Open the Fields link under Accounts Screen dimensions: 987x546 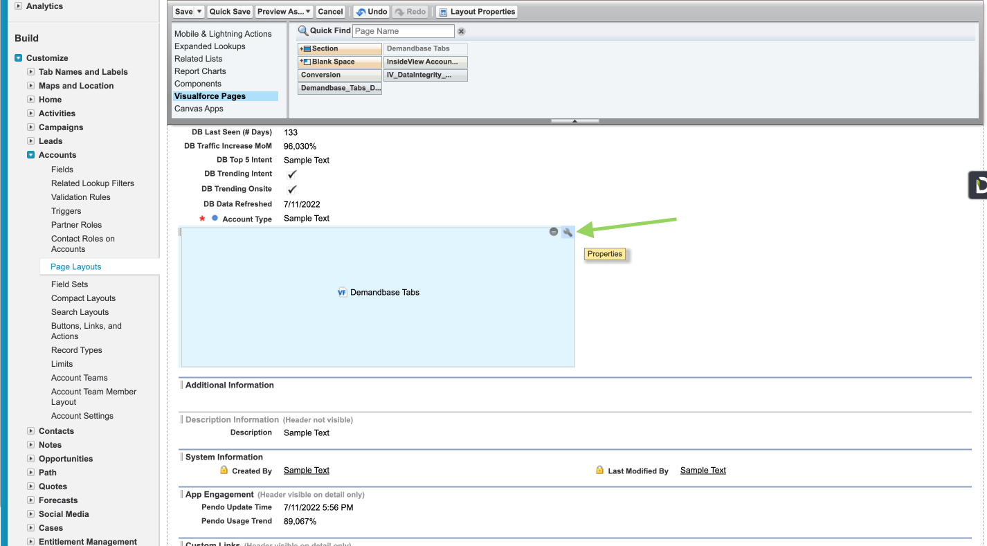point(62,170)
